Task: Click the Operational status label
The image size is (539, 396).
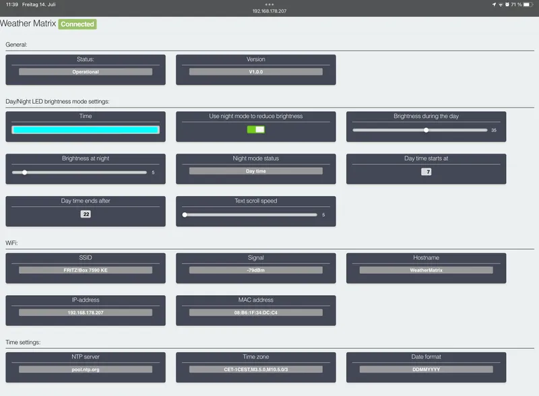Action: (x=86, y=72)
